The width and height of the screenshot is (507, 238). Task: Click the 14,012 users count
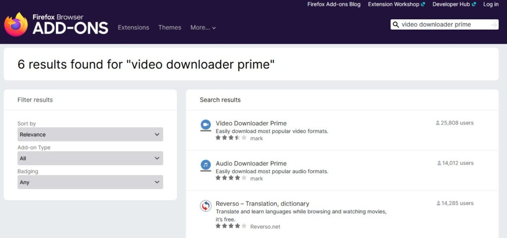[458, 163]
